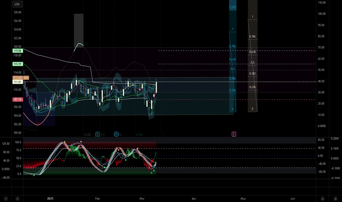The image size is (342, 202).
Task: Click the Mar label on time axis
Action: (x=142, y=198)
